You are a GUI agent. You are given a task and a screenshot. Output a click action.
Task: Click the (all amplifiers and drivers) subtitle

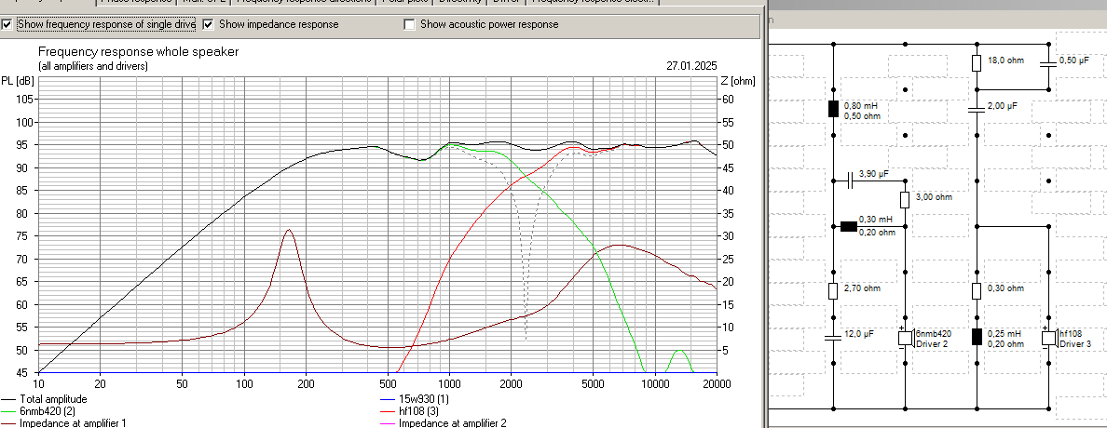coord(93,66)
